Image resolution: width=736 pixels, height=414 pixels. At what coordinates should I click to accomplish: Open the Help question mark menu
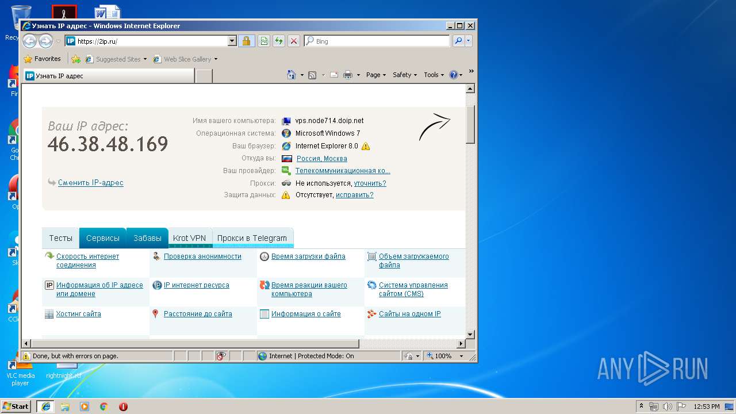(x=455, y=75)
